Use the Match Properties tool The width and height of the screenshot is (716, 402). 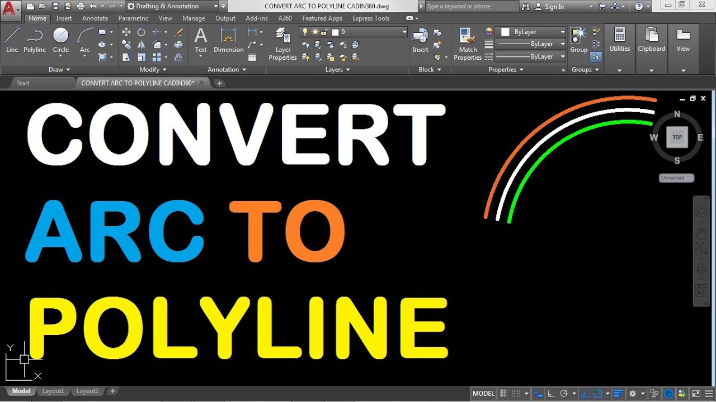(468, 45)
